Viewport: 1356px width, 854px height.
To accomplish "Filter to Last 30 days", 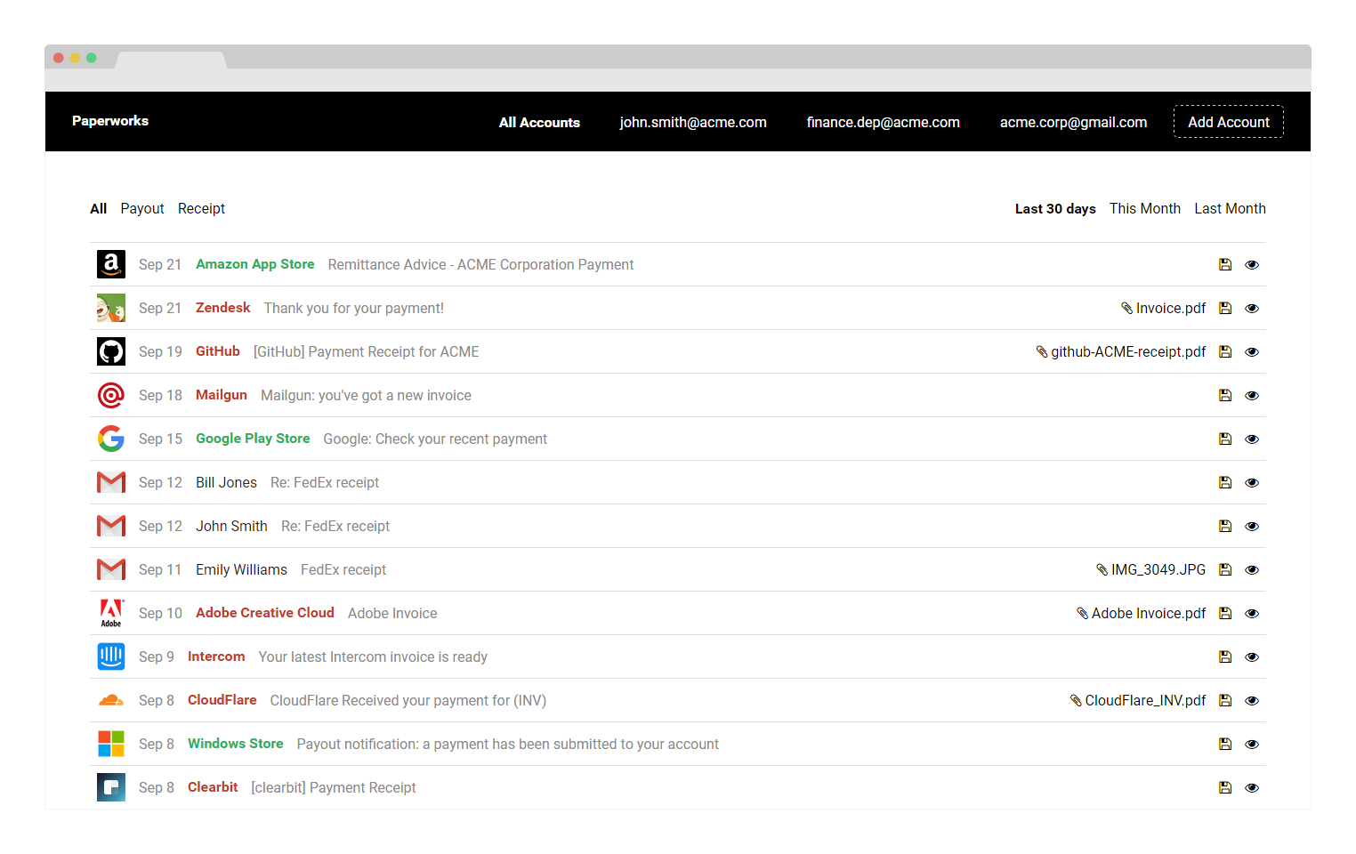I will click(1055, 208).
